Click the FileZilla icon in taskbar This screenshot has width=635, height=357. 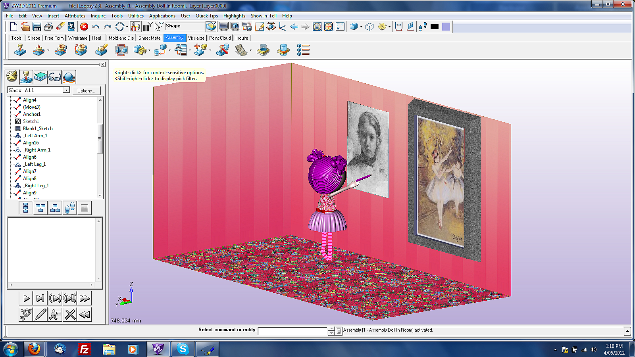[x=84, y=349]
